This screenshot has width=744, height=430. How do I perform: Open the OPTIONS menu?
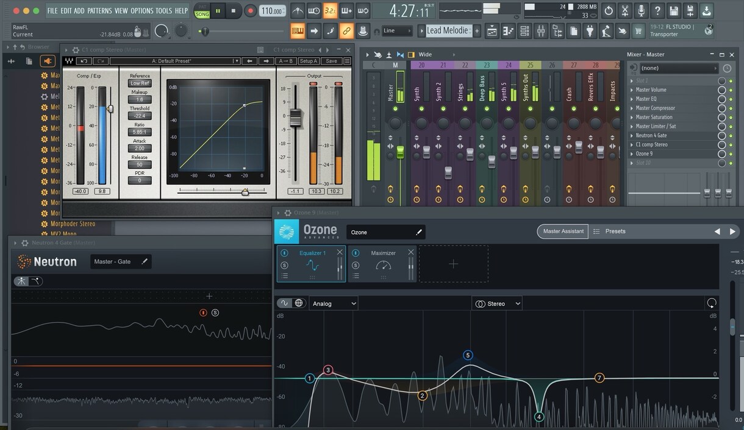click(142, 10)
